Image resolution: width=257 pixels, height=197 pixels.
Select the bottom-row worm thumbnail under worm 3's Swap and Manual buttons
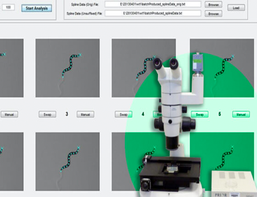click(x=68, y=162)
